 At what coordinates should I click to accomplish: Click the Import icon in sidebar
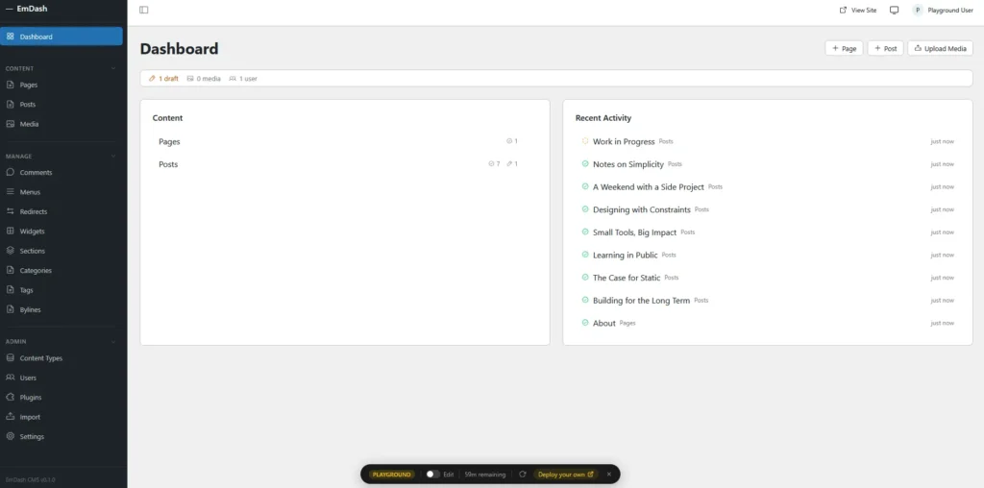click(x=11, y=417)
